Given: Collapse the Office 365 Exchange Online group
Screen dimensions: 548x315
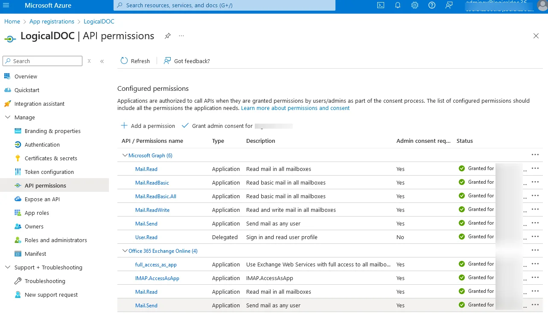Looking at the screenshot, I should [x=125, y=251].
